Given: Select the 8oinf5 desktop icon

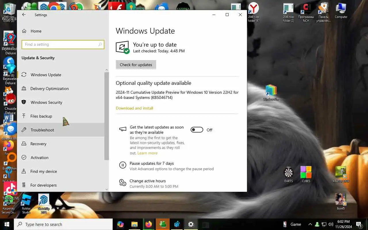Looking at the screenshot, I should click(x=341, y=202).
